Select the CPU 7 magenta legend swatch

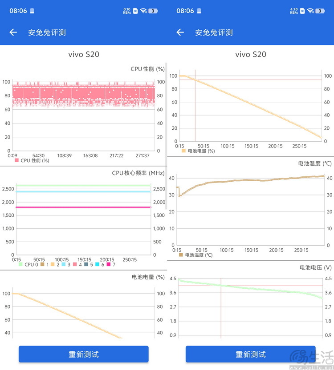[109, 264]
